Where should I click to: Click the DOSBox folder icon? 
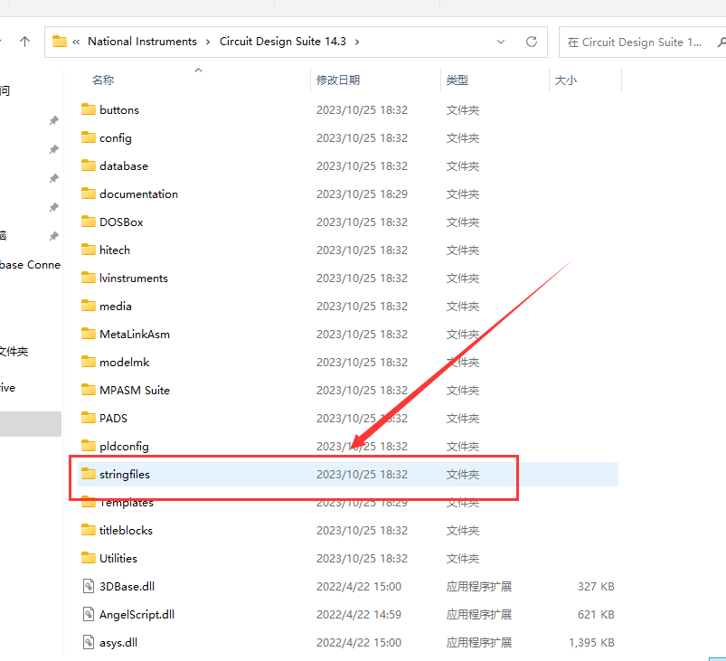[x=88, y=222]
